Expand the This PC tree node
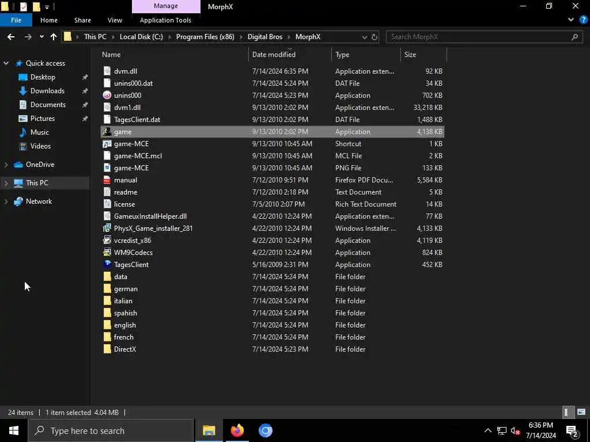The height and width of the screenshot is (442, 590). coord(6,183)
